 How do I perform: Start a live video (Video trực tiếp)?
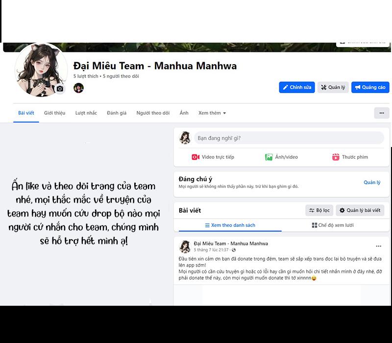click(x=213, y=157)
